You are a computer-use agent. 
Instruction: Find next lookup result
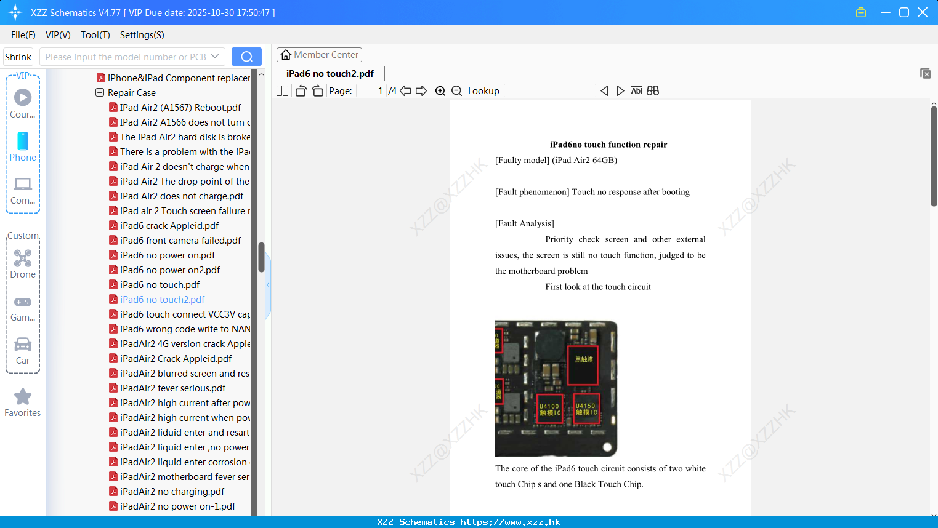620,91
